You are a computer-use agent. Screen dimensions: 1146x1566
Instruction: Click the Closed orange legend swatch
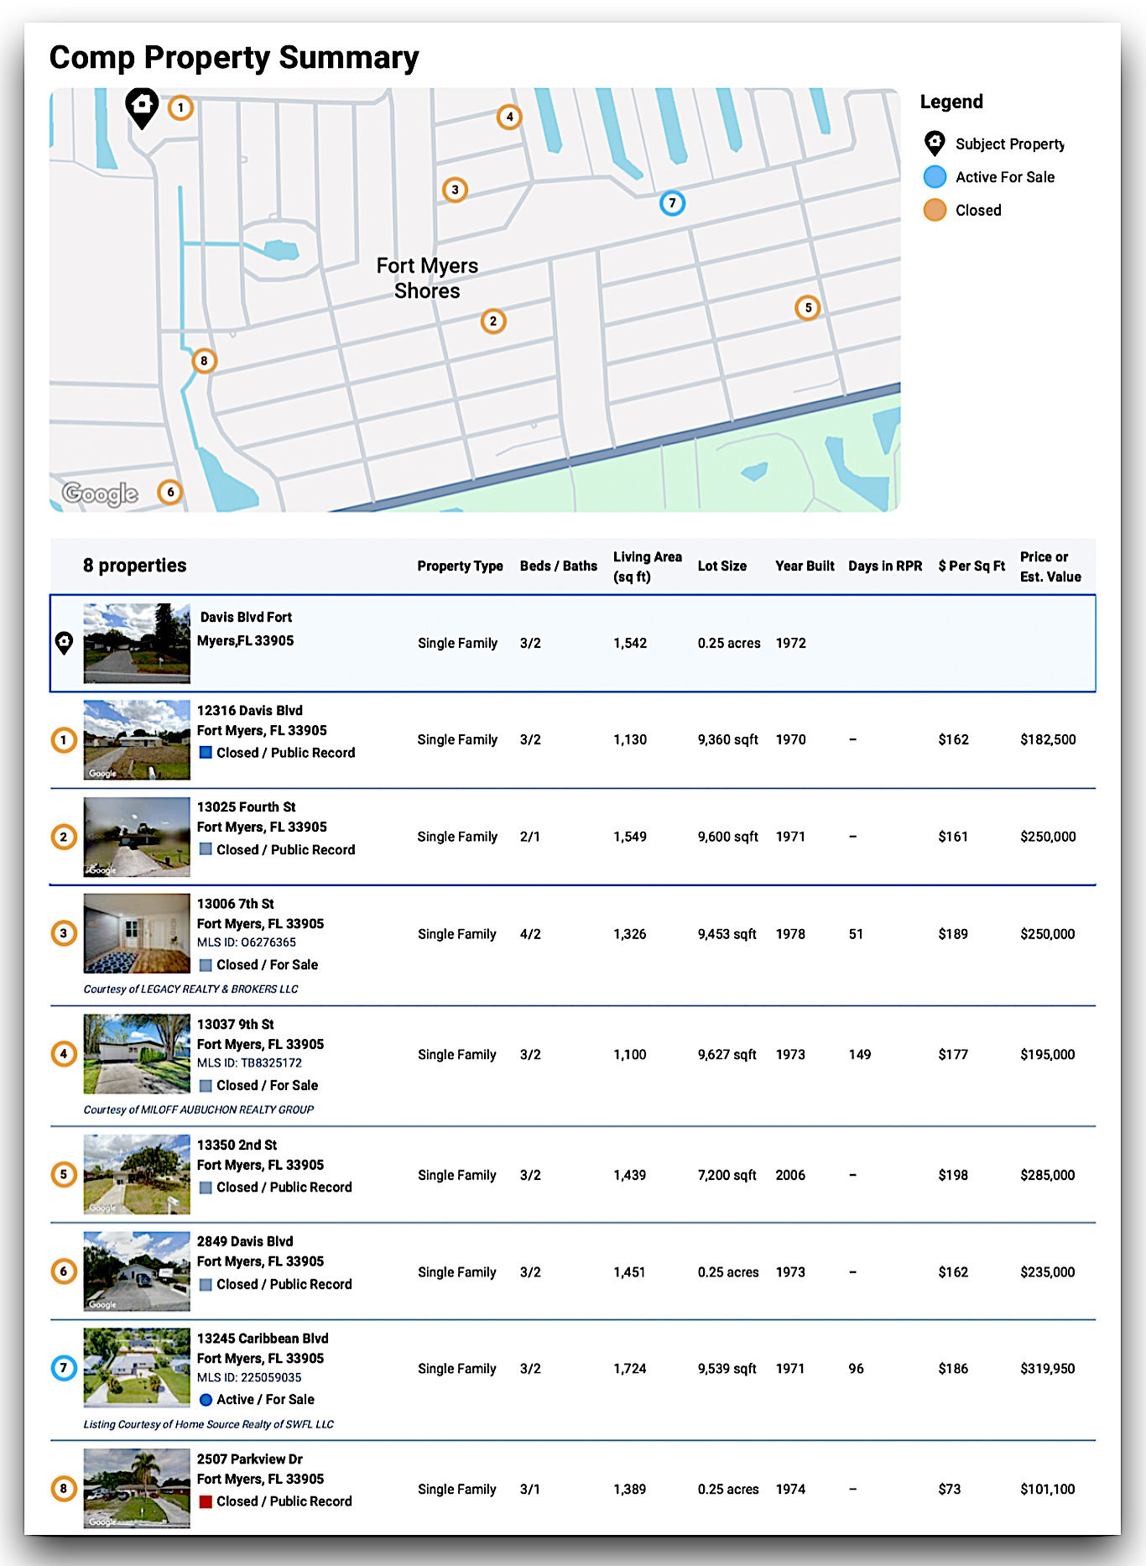point(935,211)
